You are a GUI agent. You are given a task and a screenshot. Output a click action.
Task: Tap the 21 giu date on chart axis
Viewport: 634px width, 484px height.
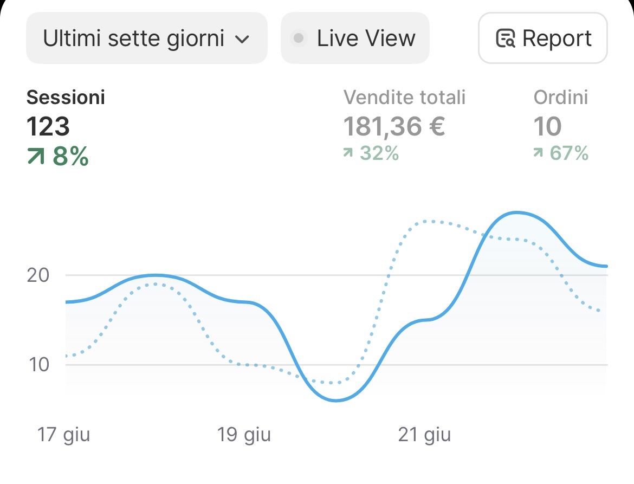click(424, 435)
